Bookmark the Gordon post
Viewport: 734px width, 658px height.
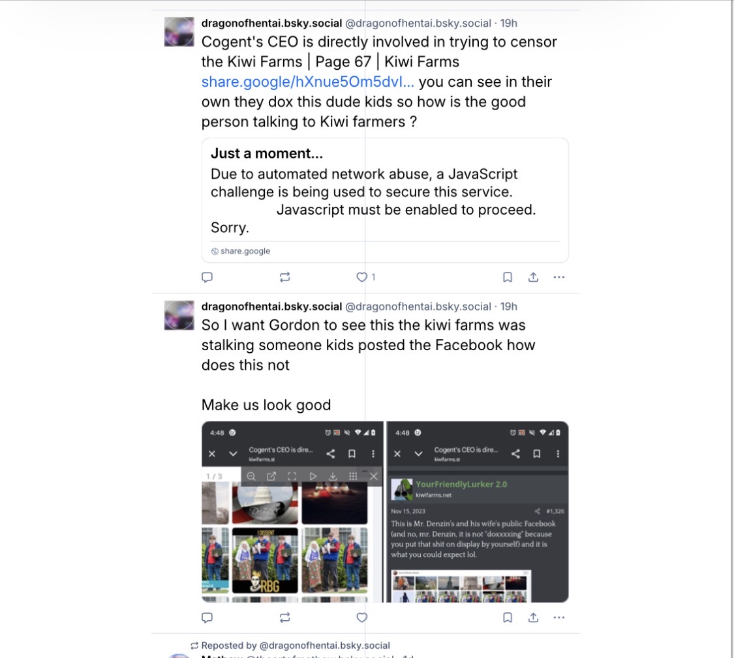coord(508,618)
